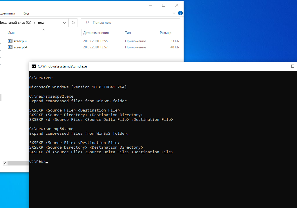The image size is (297, 208).
Task: Click the cmd.exe icon in the console title bar
Action: tap(33, 66)
